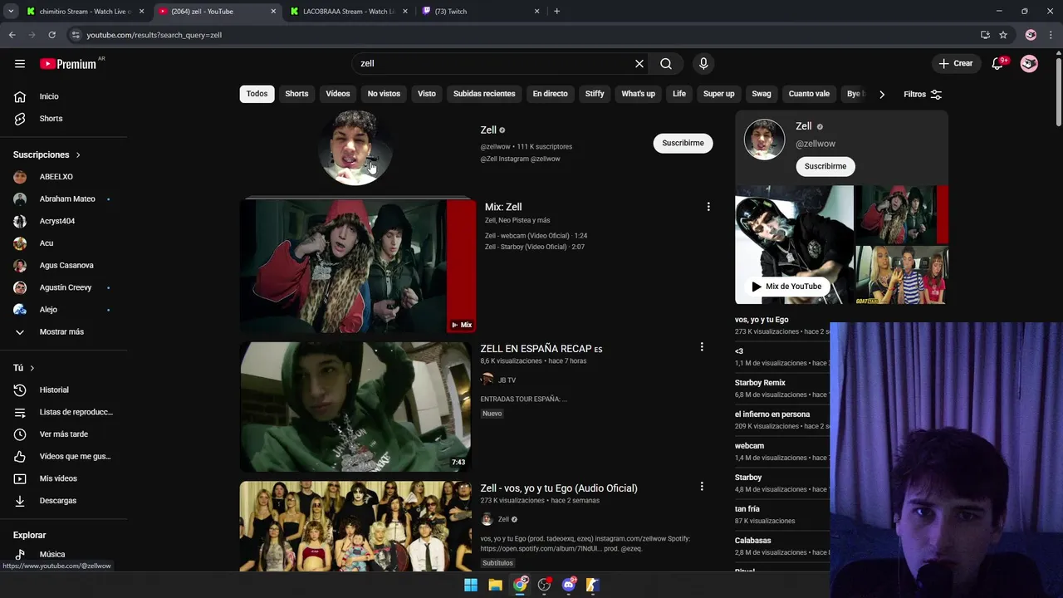1063x598 pixels.
Task: Open options menu for ZELL EN ESPAÑA RECAP
Action: point(702,347)
